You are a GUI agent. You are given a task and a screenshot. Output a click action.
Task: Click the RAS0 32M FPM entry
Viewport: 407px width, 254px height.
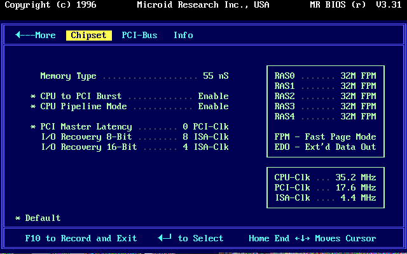[x=325, y=76]
